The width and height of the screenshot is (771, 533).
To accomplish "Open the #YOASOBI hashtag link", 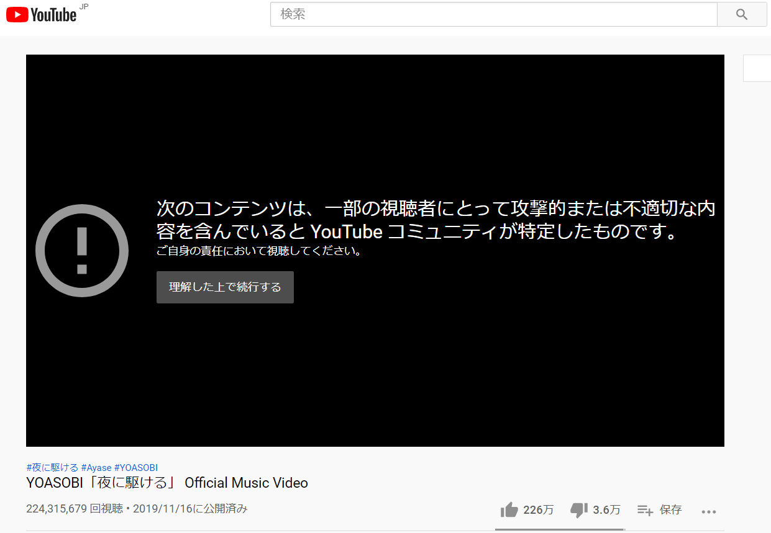I will pyautogui.click(x=136, y=467).
